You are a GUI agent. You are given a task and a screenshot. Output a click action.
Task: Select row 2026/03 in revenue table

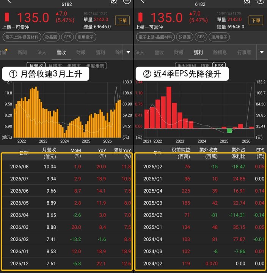click(x=67, y=227)
